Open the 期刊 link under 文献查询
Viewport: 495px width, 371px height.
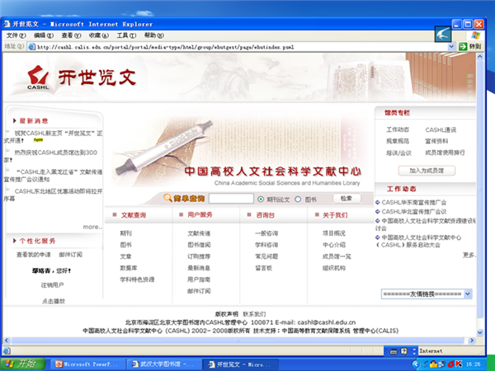coord(125,233)
